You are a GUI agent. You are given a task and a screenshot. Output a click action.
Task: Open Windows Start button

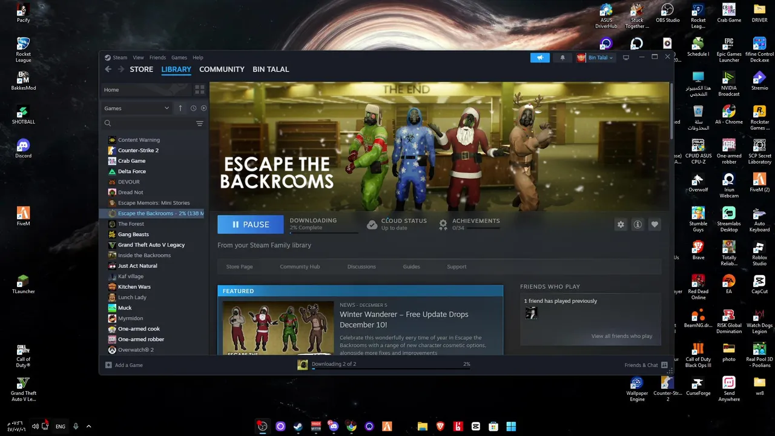coord(511,426)
